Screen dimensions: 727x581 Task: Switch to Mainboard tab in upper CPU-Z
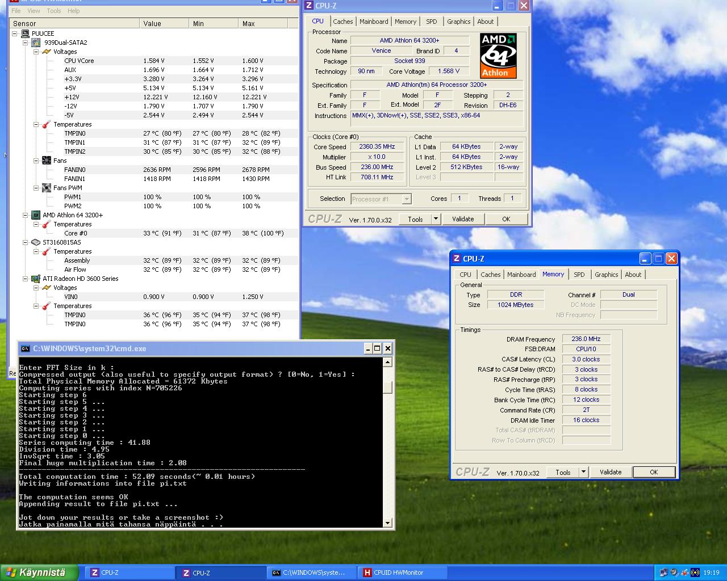(x=374, y=22)
